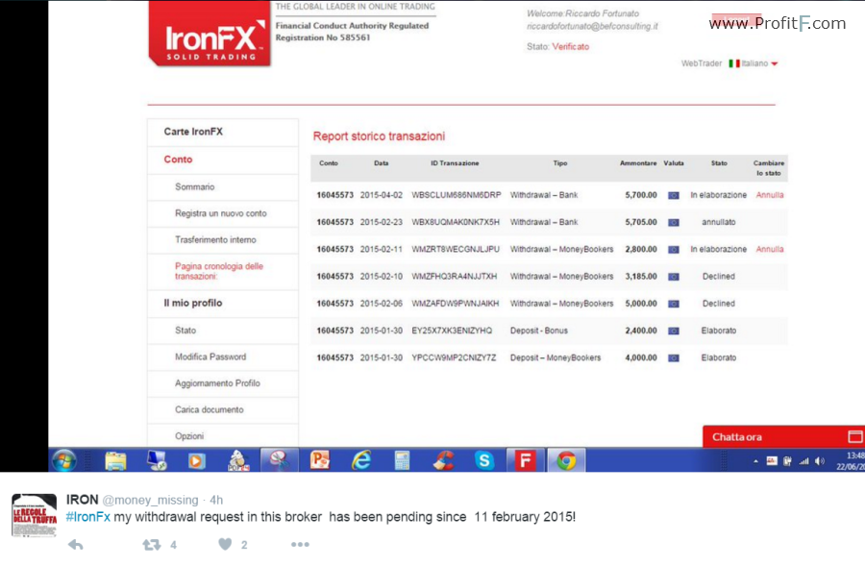The image size is (865, 566).
Task: Click the annullato status cell
Action: [718, 222]
